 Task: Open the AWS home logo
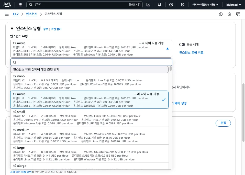pyautogui.click(x=7, y=5)
